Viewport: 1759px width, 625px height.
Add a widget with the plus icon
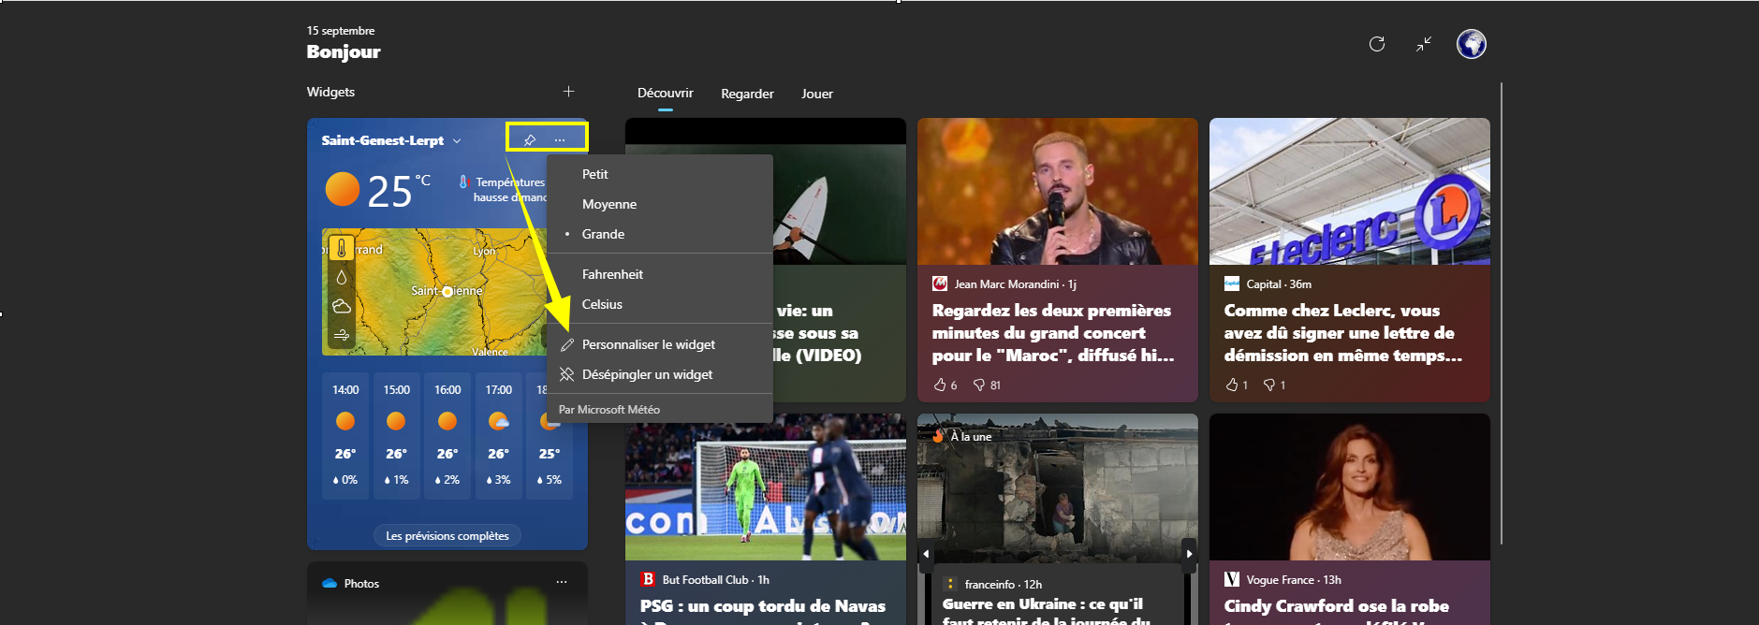click(x=568, y=92)
